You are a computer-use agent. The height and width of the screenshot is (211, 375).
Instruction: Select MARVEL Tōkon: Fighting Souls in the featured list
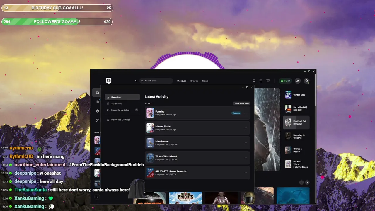click(296, 164)
